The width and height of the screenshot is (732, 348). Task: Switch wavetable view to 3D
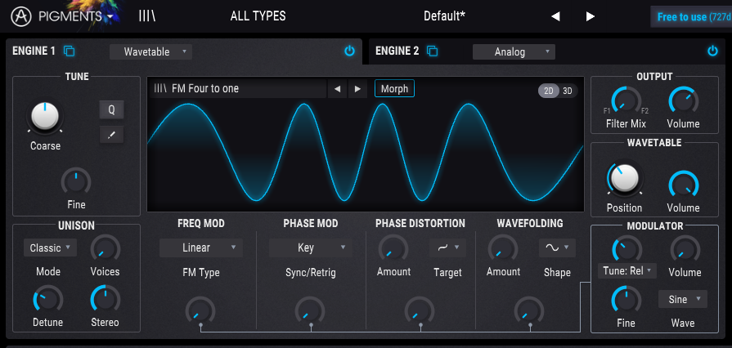coord(568,91)
